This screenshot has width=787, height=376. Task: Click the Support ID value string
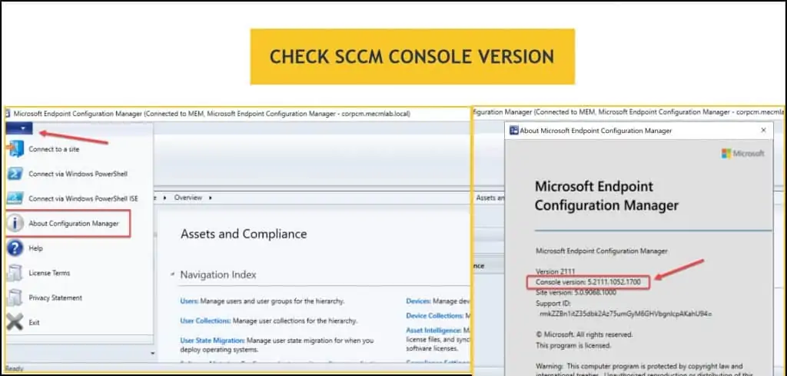(x=626, y=314)
